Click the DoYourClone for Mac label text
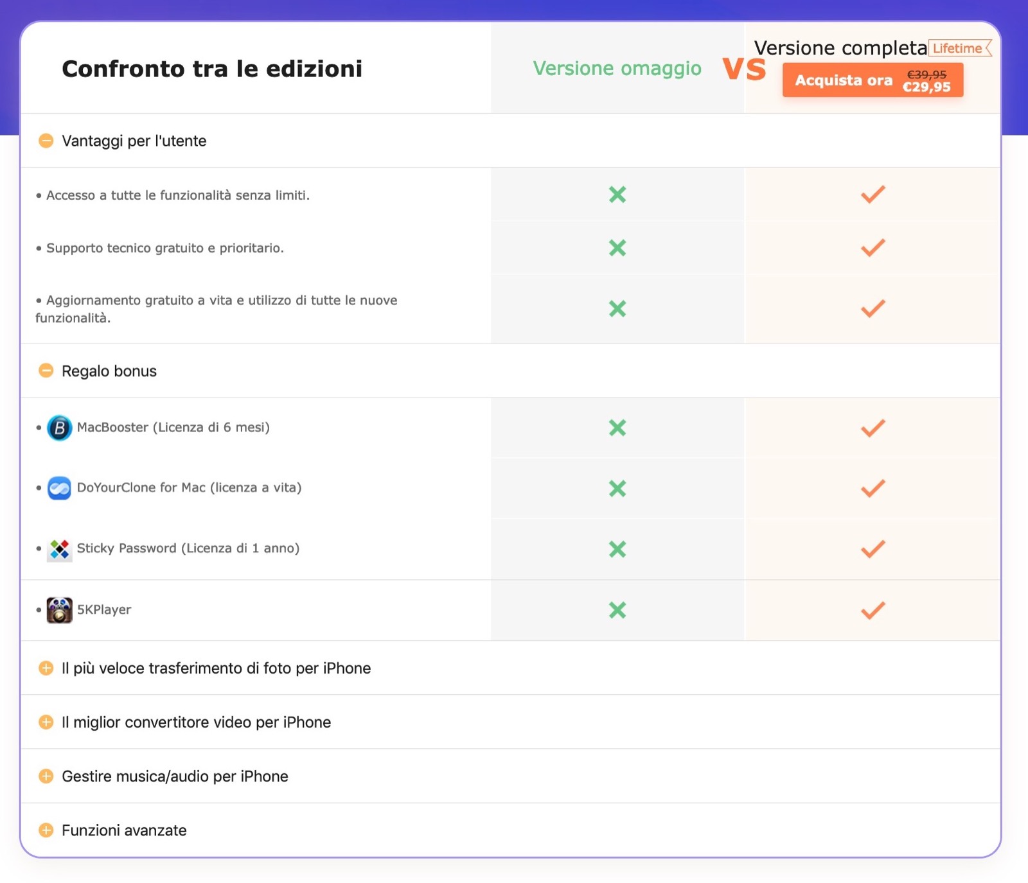1028x883 pixels. pos(189,487)
